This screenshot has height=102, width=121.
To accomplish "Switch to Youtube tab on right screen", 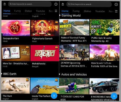I will tap(100, 11).
